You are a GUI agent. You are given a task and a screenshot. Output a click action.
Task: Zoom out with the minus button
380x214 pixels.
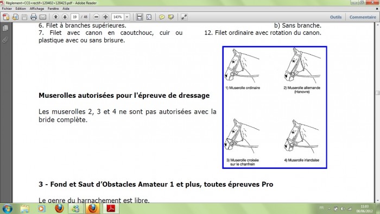(x=96, y=17)
